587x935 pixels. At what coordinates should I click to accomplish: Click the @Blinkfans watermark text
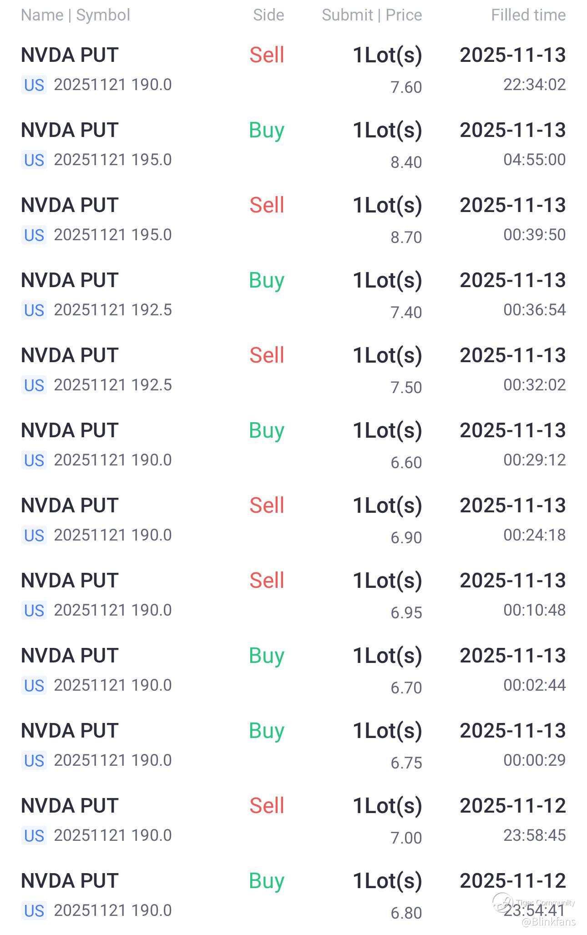(x=548, y=922)
